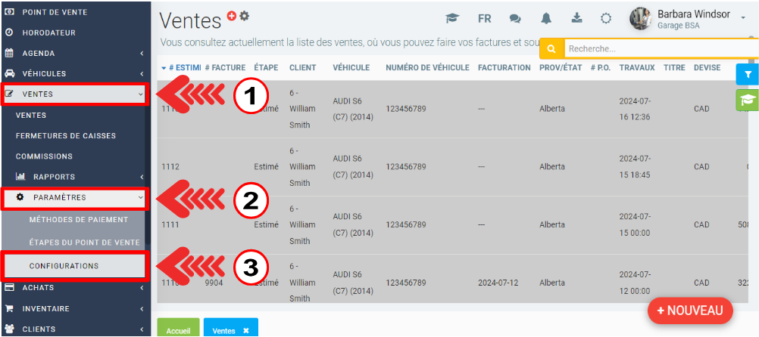759x337 pixels.
Task: Open the gear icon beside Ventes title
Action: [244, 16]
